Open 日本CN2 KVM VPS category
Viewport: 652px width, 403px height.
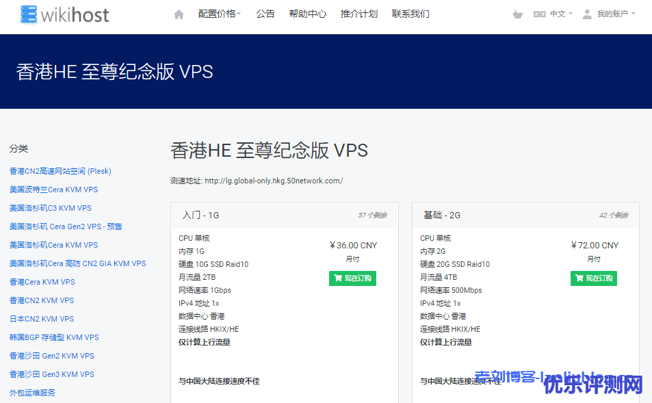[x=42, y=319]
